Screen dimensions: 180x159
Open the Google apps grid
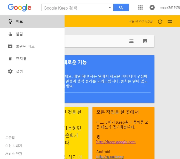140,7
